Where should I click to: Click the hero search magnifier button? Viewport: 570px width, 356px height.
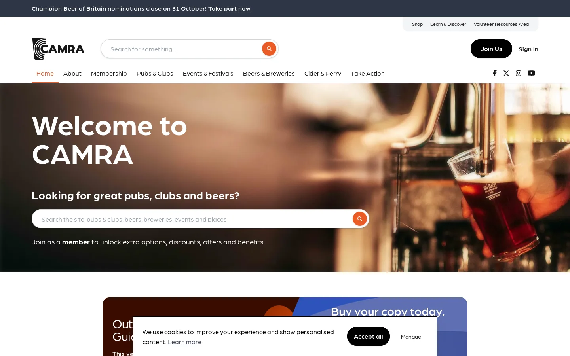point(360,219)
